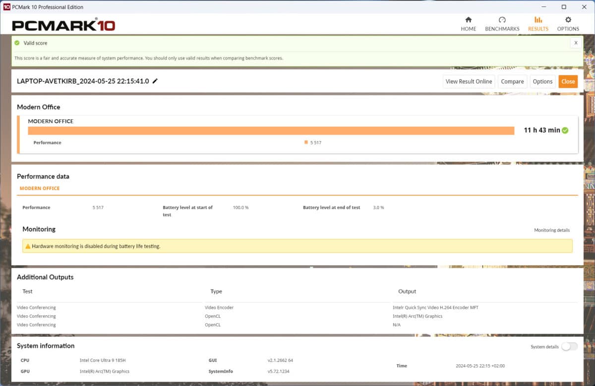This screenshot has width=595, height=386.
Task: Click the green check beside 11 h 43 min
Action: 565,130
